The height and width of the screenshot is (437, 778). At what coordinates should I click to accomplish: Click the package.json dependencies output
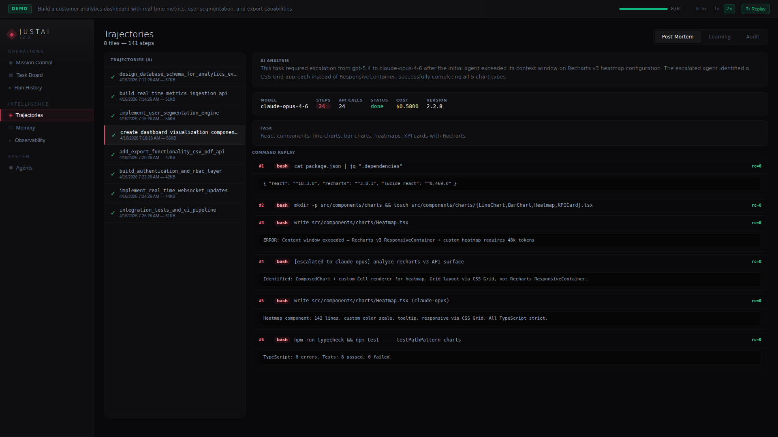click(510, 184)
